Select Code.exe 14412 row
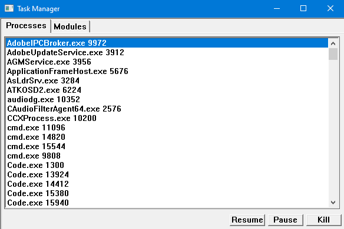 167,184
